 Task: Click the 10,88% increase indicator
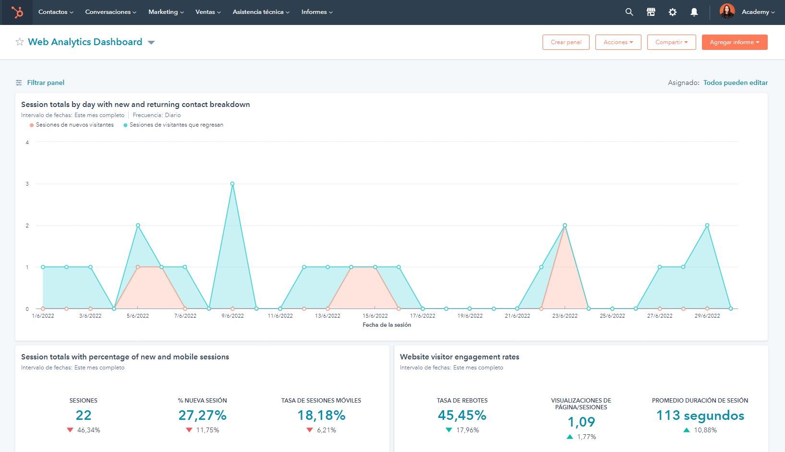pos(700,430)
